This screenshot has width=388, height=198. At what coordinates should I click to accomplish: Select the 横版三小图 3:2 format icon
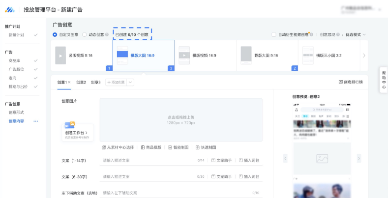point(308,55)
